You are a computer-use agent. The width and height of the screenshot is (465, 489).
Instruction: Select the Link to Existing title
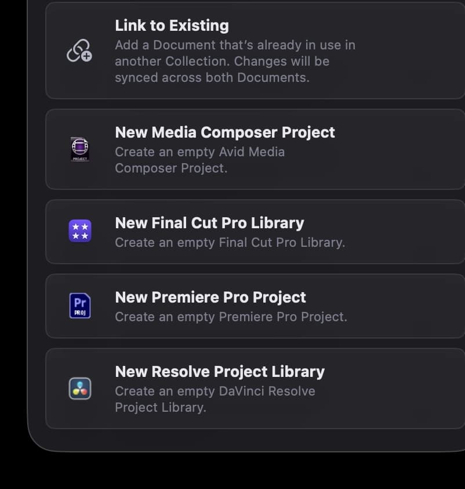[172, 26]
